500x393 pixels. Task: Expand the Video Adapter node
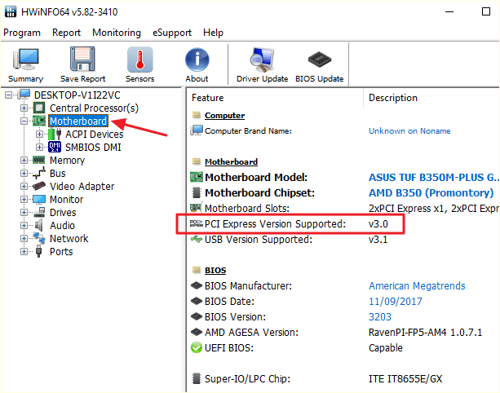click(24, 187)
